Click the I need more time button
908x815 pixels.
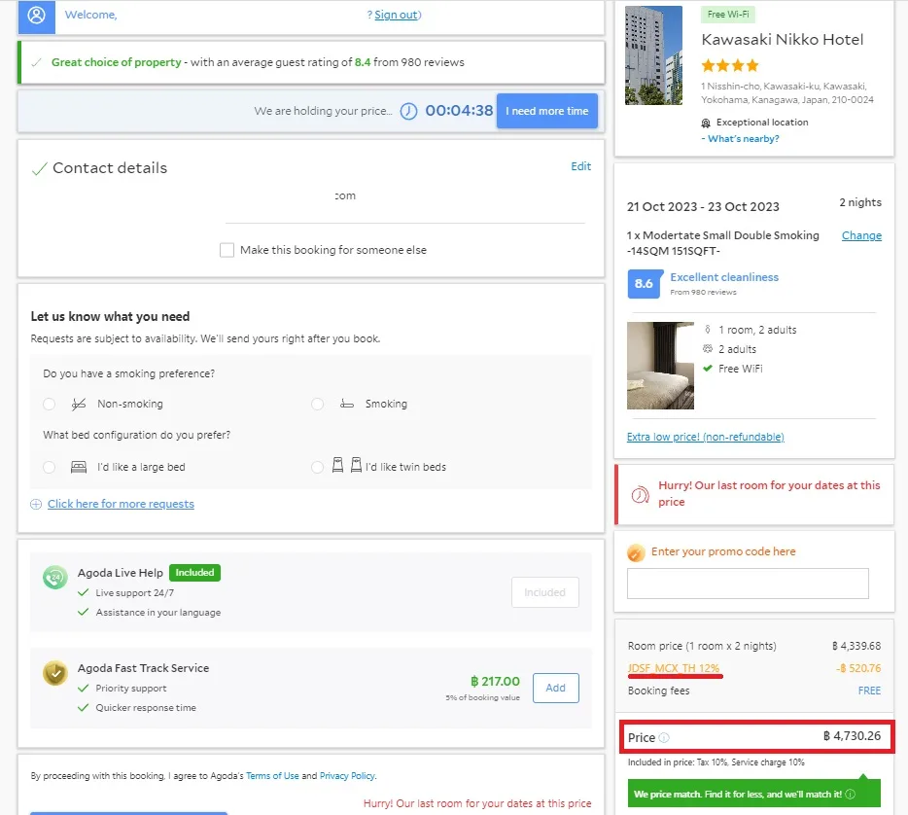pyautogui.click(x=546, y=111)
